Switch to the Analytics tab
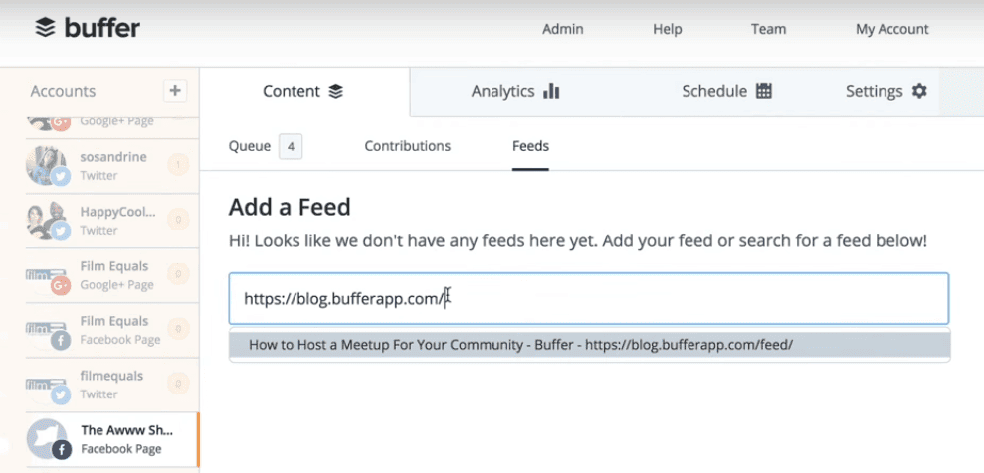Image resolution: width=984 pixels, height=473 pixels. pyautogui.click(x=515, y=92)
